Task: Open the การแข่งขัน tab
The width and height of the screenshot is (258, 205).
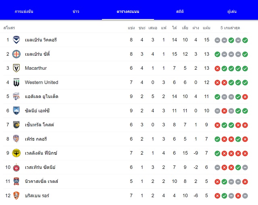Action: [x=24, y=12]
